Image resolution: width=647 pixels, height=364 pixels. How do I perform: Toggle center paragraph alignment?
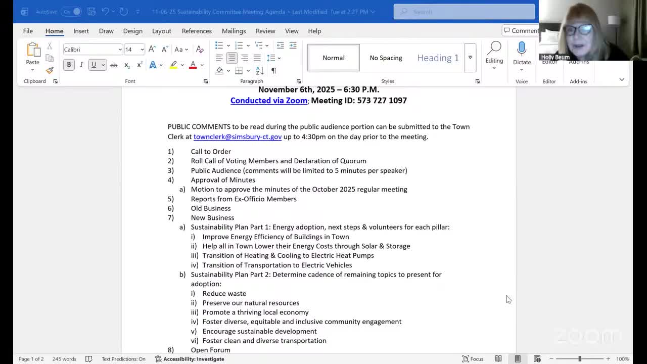pos(232,58)
